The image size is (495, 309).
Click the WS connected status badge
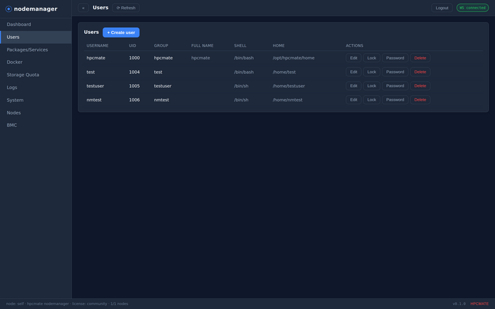(473, 8)
